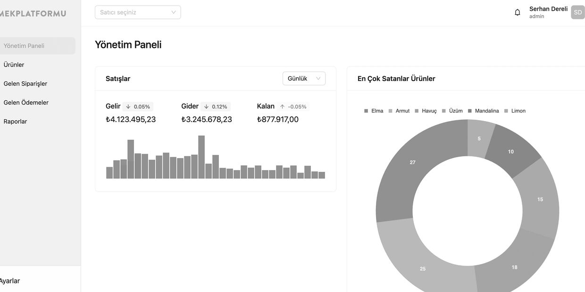
Task: Hide the Armut series via legend
Action: [399, 111]
